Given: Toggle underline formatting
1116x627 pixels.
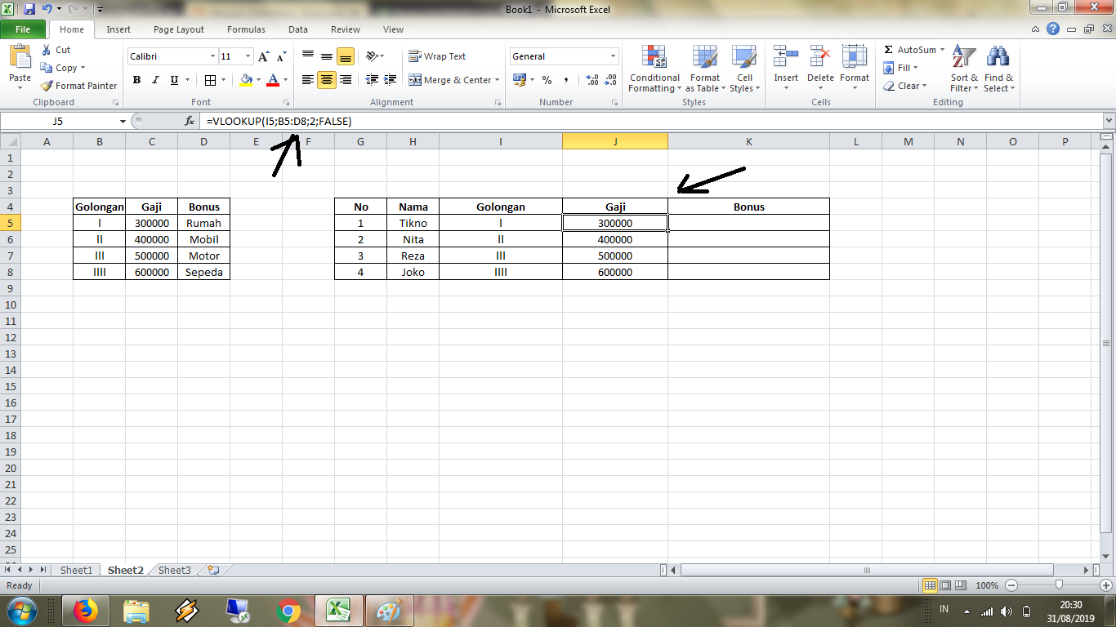Looking at the screenshot, I should [172, 80].
